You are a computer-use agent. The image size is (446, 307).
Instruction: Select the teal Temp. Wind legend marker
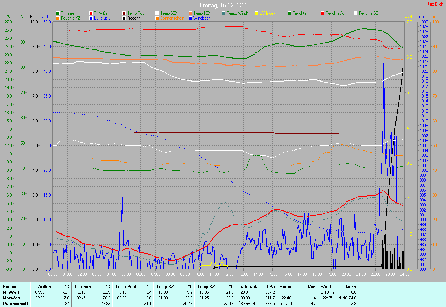point(223,13)
